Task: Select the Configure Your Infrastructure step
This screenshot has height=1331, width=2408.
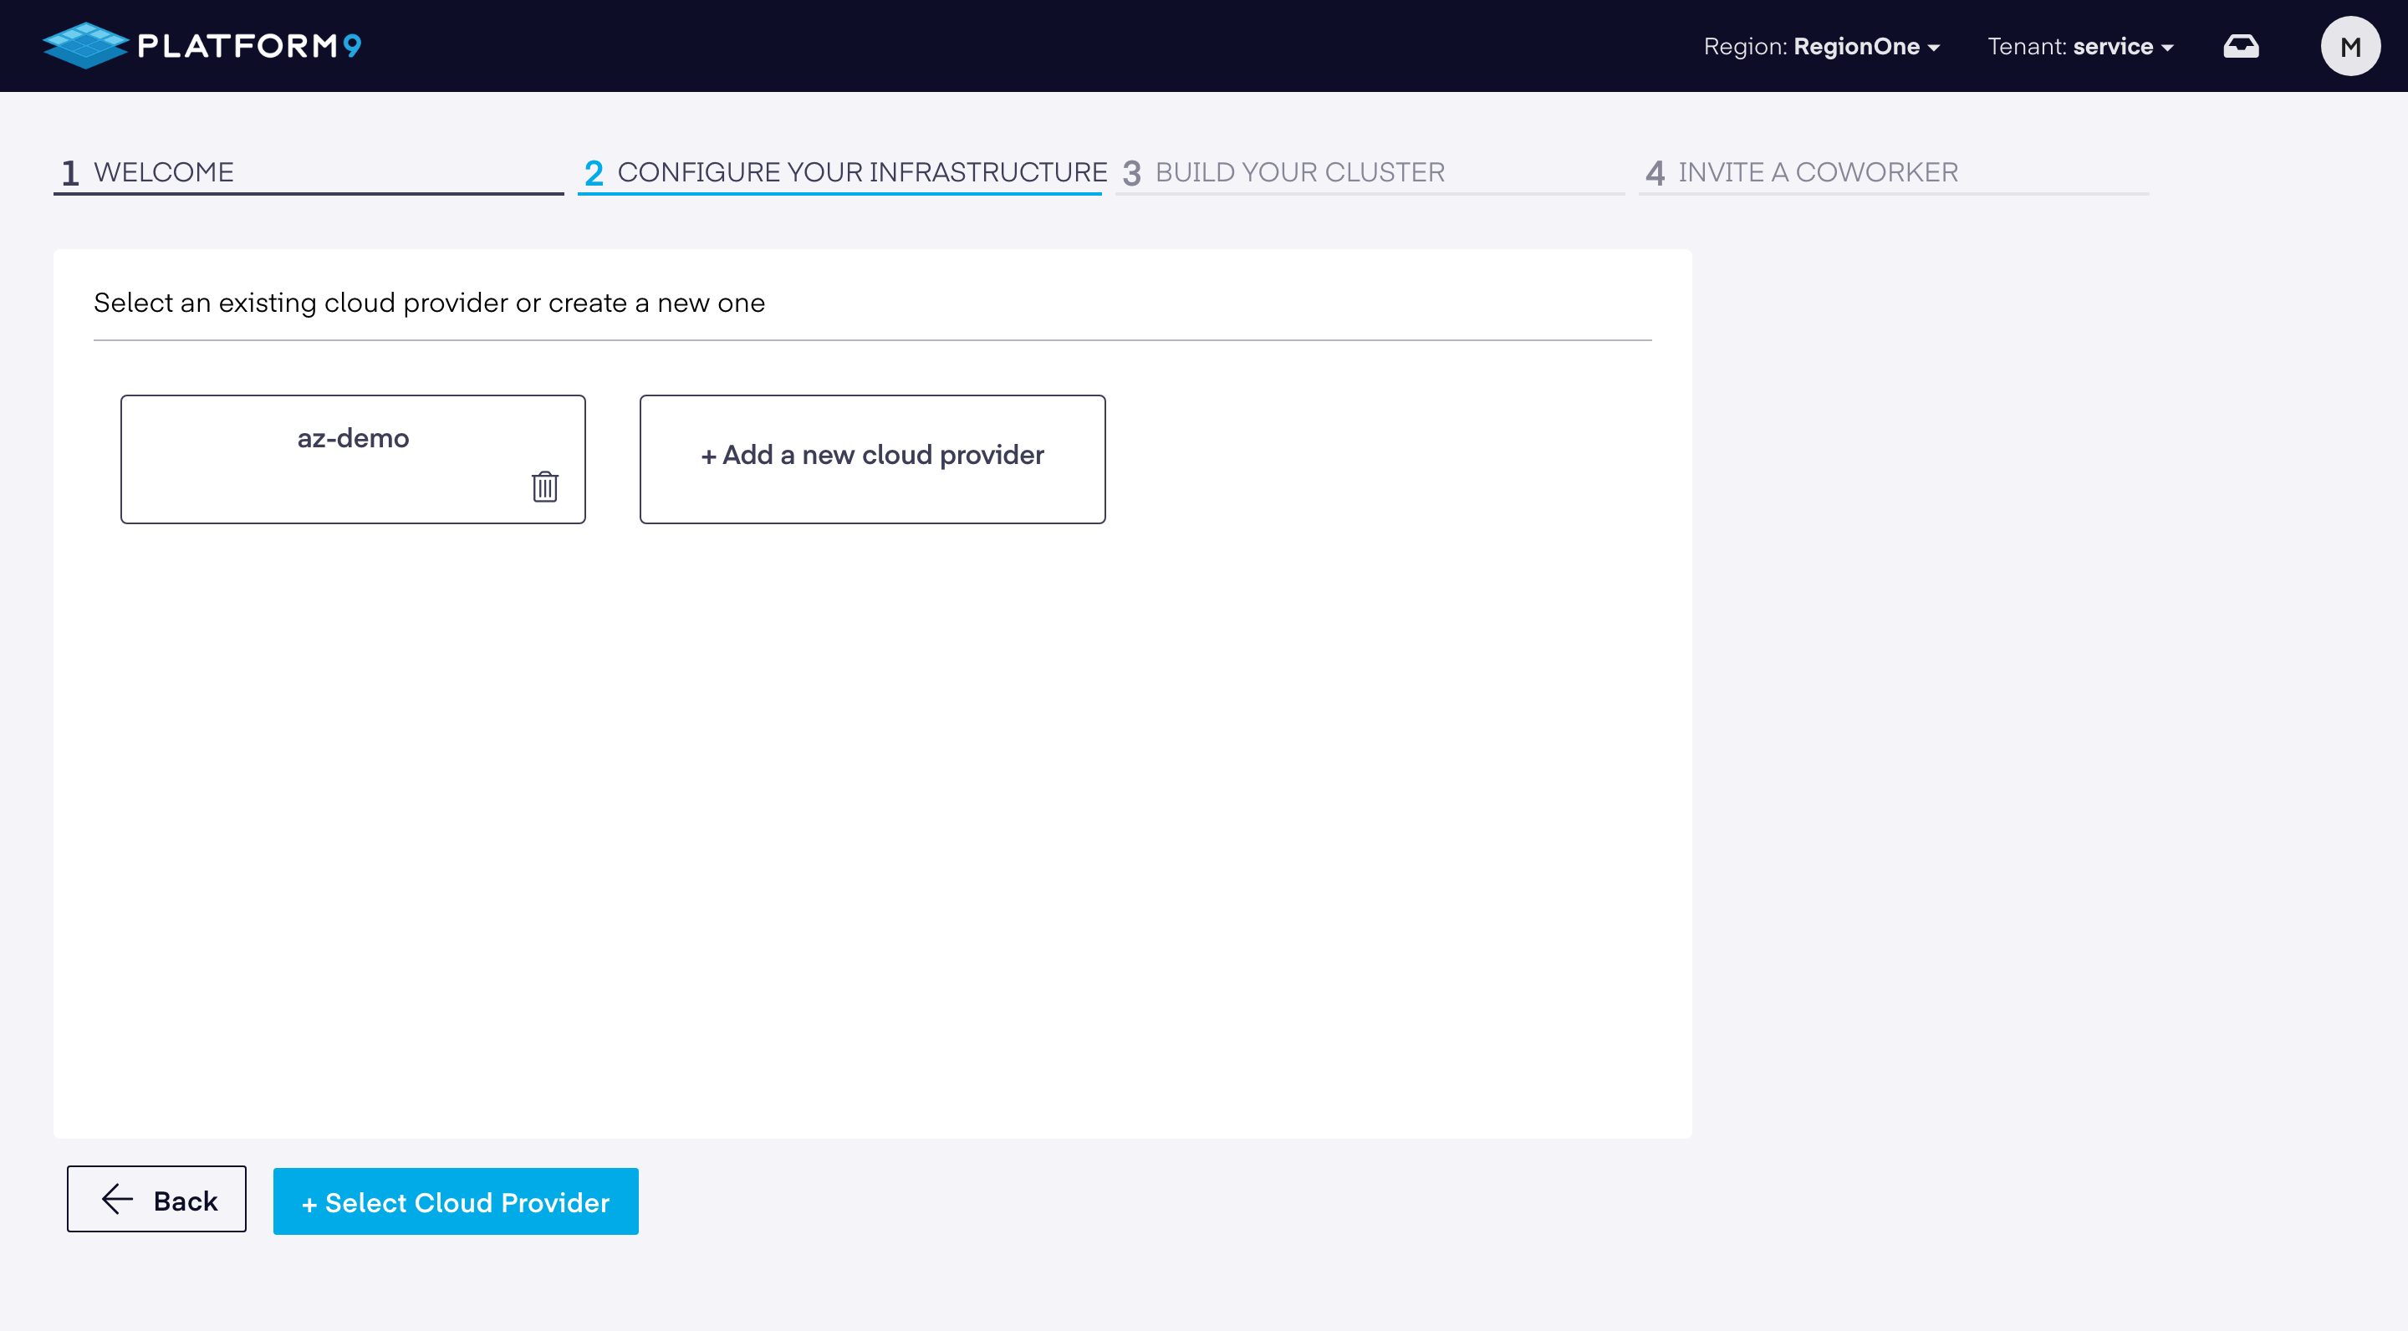Action: point(861,172)
